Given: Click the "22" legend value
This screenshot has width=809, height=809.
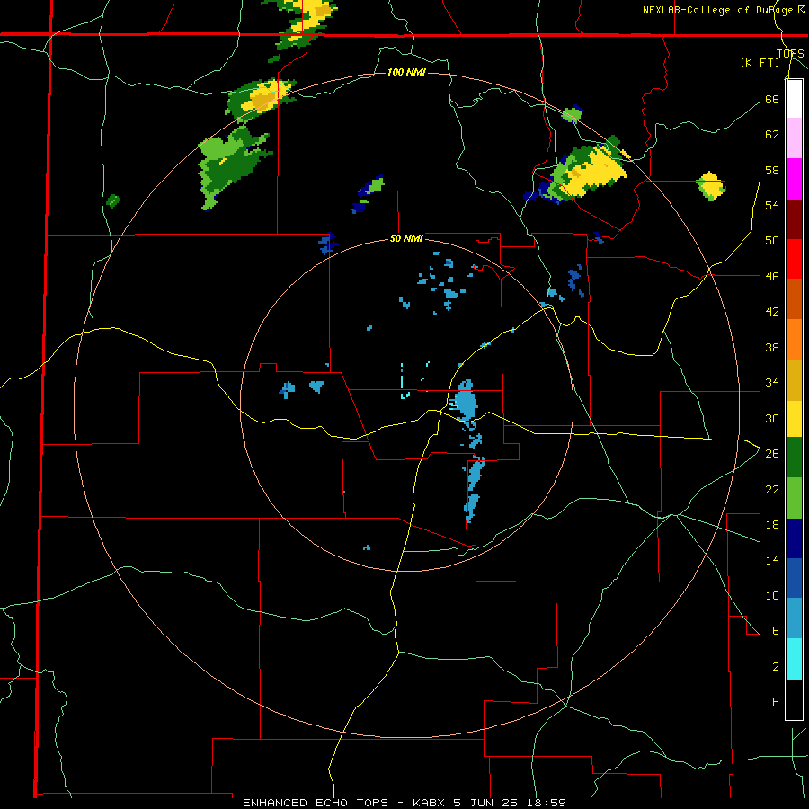Looking at the screenshot, I should (772, 489).
